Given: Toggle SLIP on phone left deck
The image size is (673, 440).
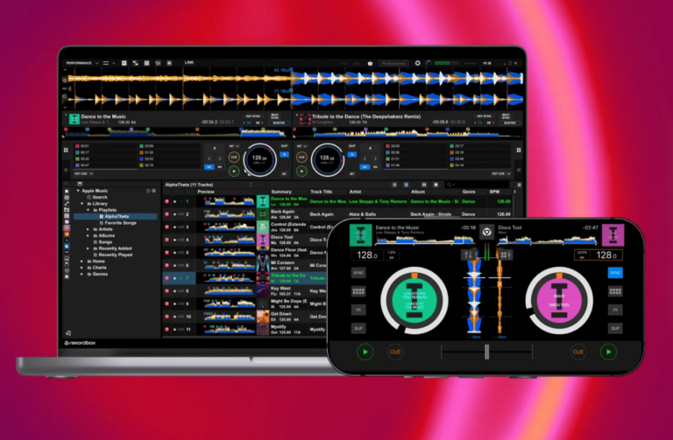Looking at the screenshot, I should (358, 328).
